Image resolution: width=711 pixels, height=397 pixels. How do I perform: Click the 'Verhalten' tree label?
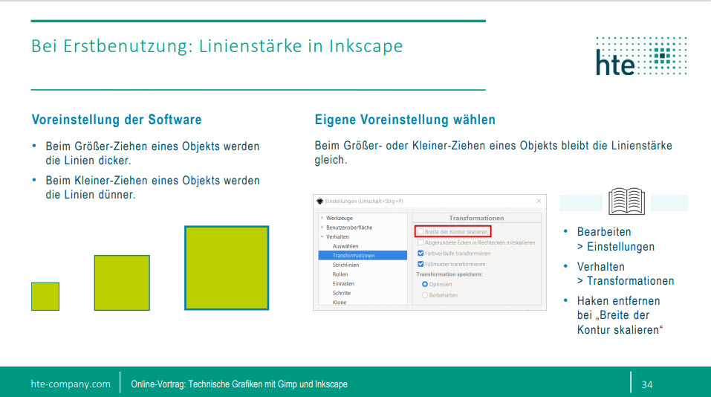pyautogui.click(x=337, y=237)
